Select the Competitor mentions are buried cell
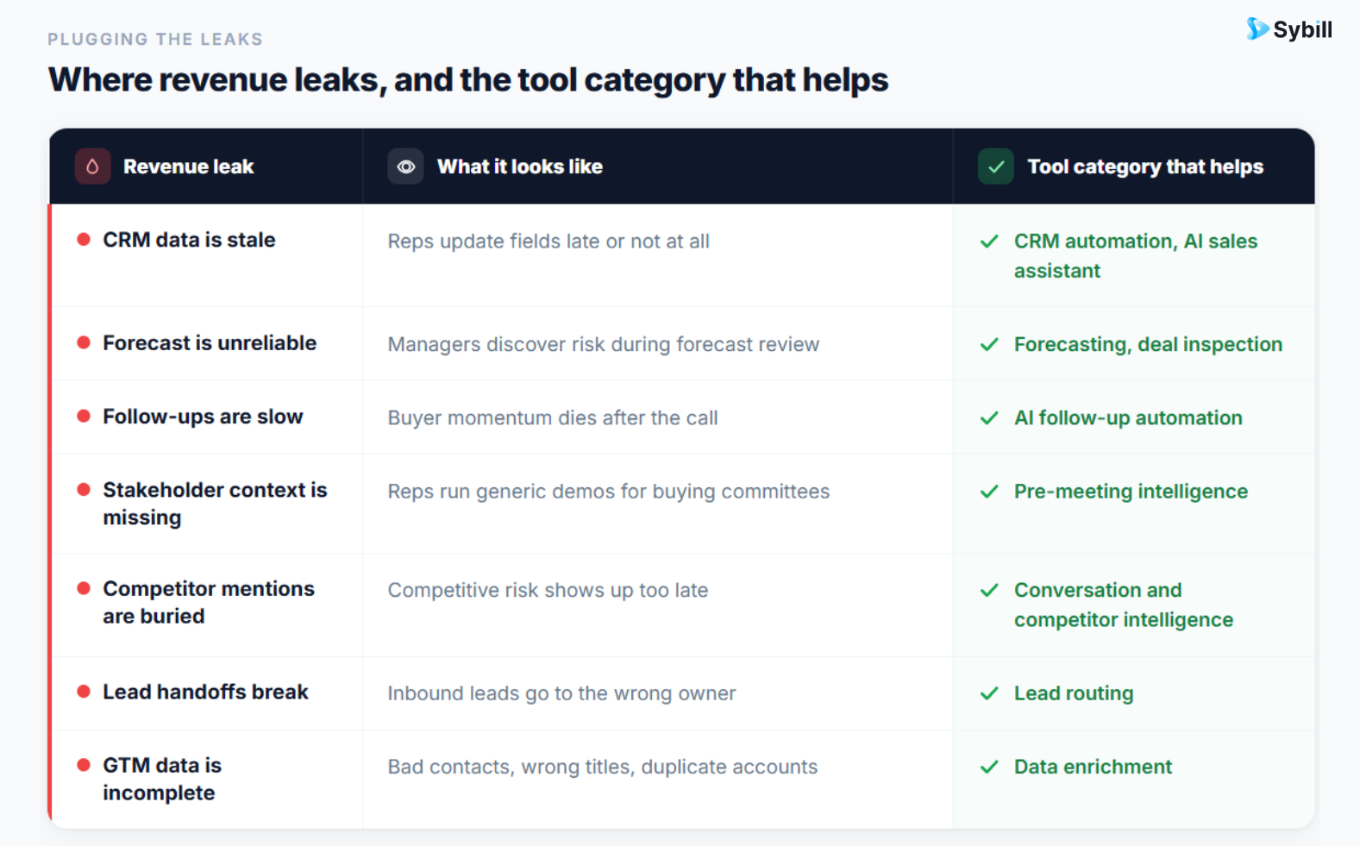The width and height of the screenshot is (1360, 846). [207, 605]
